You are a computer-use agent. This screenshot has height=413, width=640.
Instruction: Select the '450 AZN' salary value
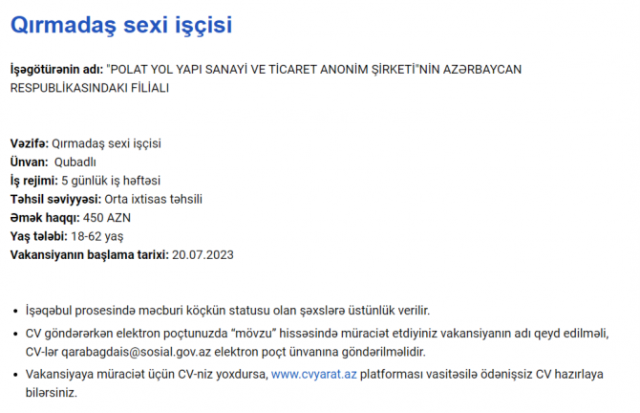105,217
